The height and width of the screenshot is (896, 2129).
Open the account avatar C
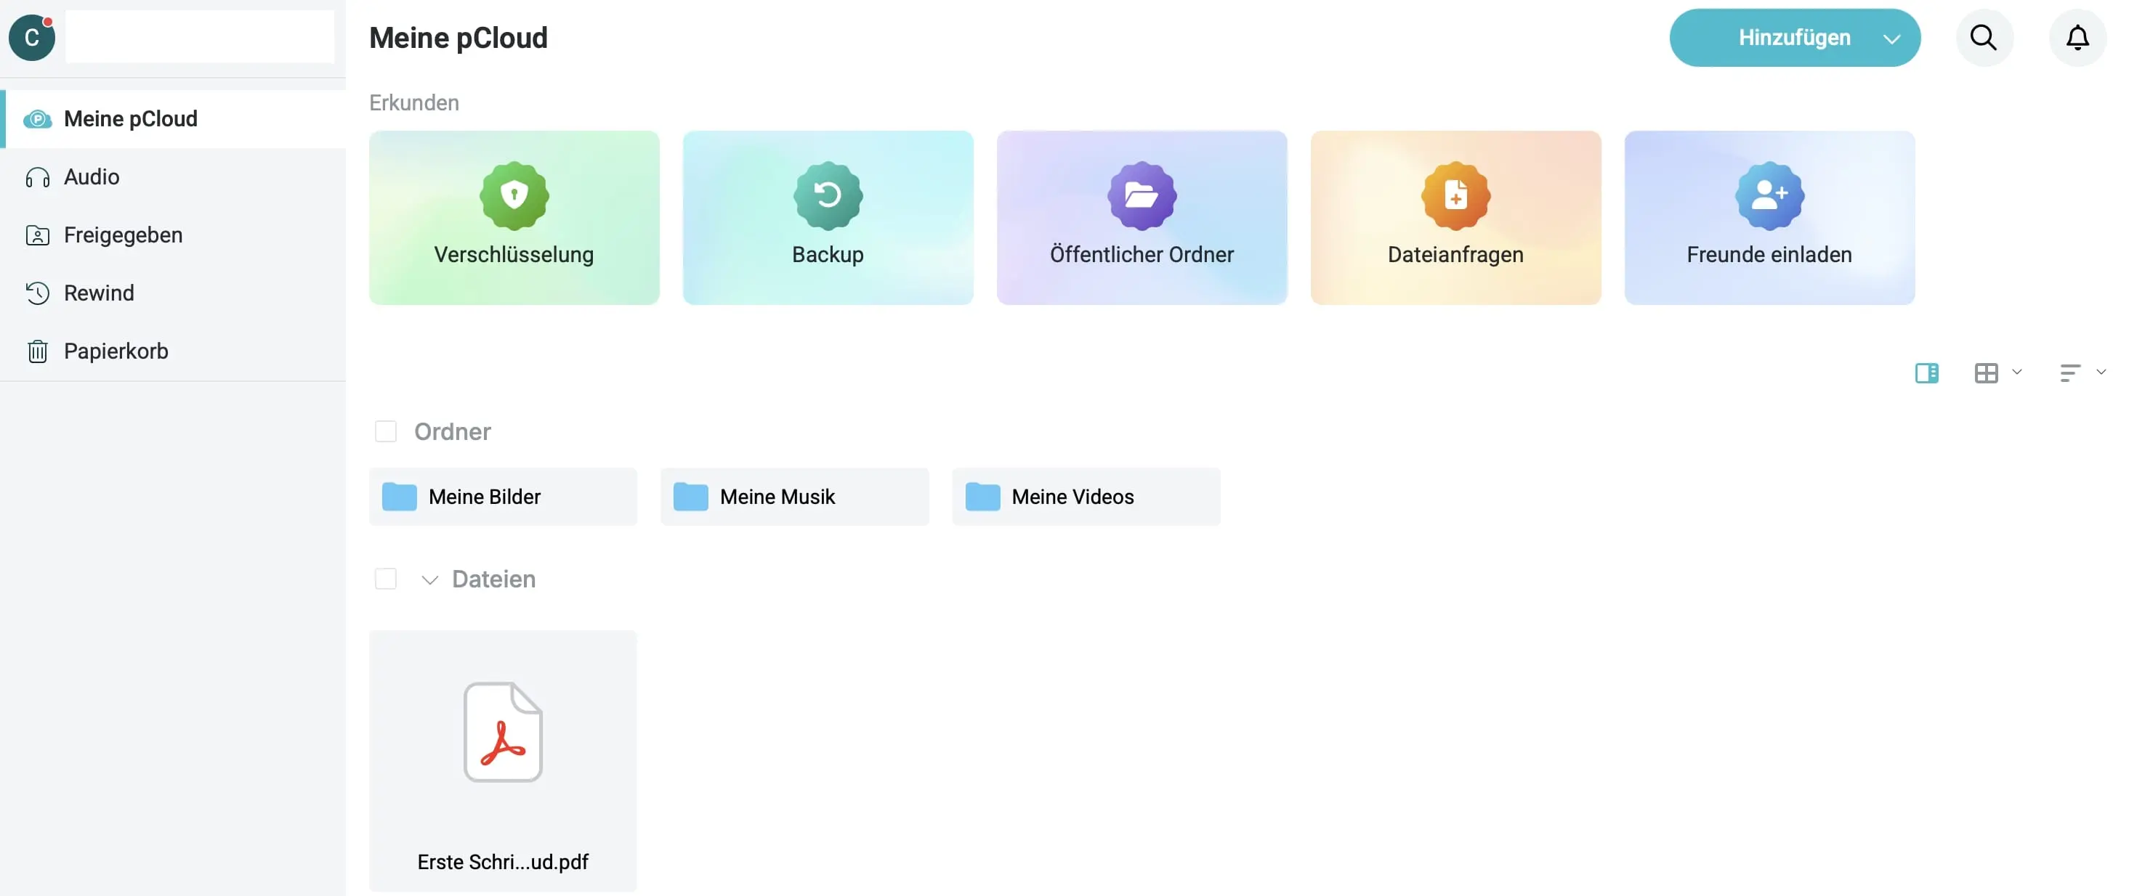click(x=31, y=37)
